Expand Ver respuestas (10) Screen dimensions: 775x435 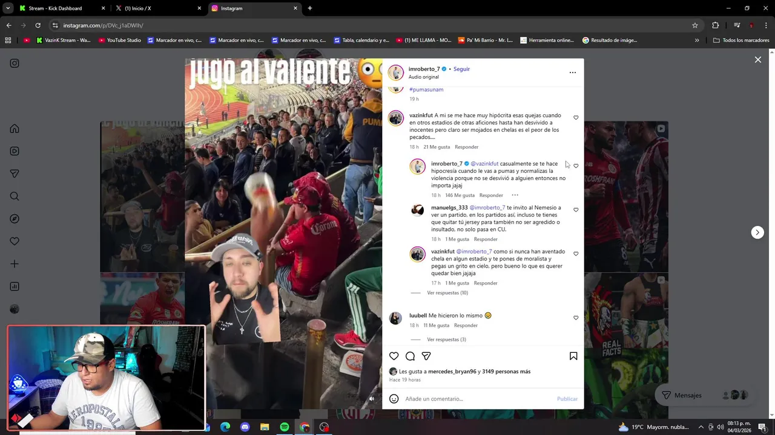[447, 293]
